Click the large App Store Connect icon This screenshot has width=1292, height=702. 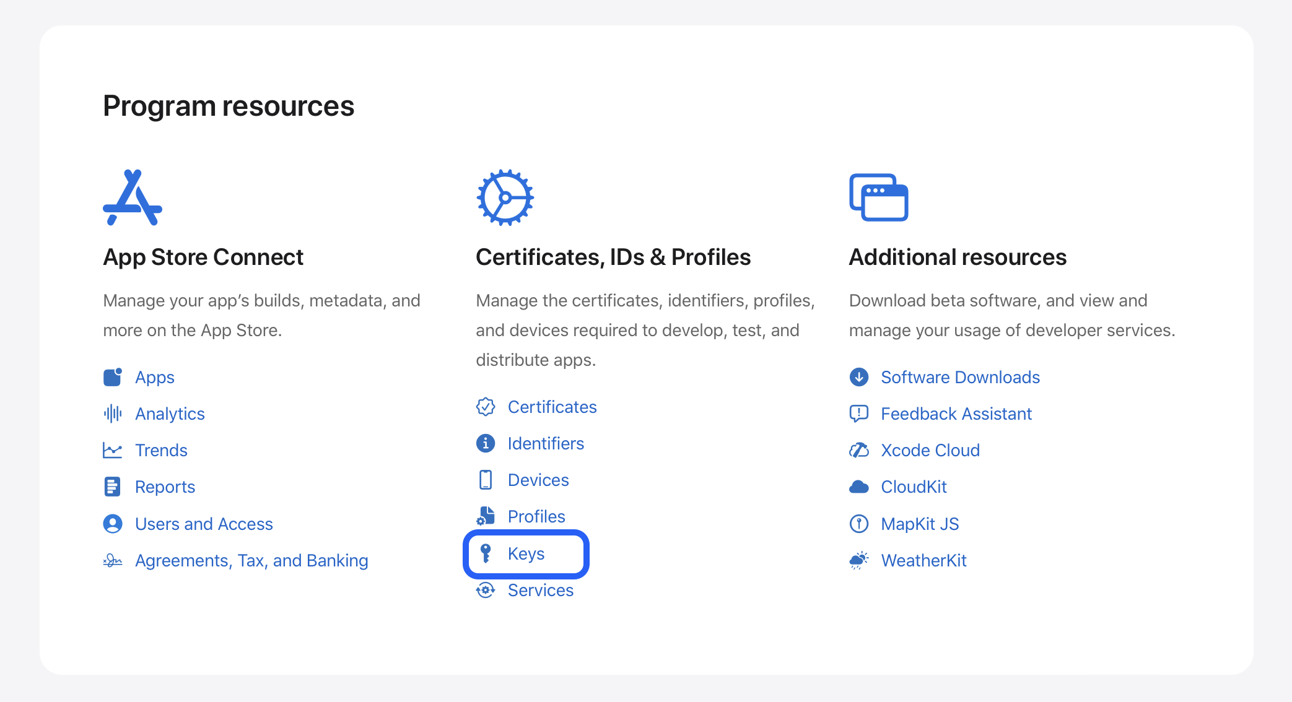click(133, 197)
